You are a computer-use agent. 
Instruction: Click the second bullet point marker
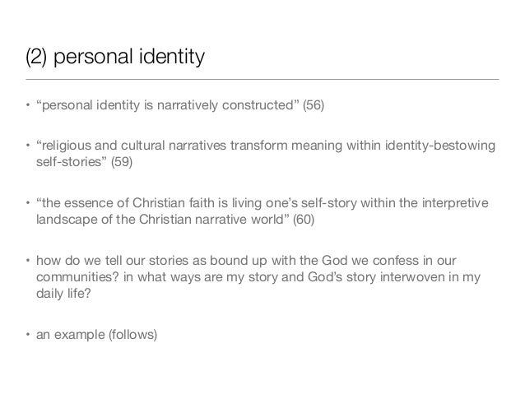point(26,147)
